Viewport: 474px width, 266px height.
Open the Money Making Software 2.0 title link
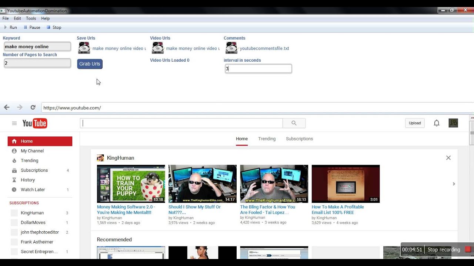point(126,209)
